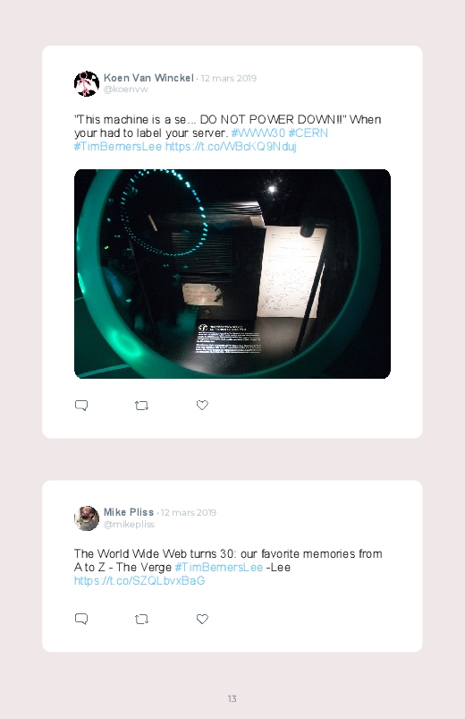
Task: Click the Koen Van Winckel display name
Action: [x=148, y=78]
